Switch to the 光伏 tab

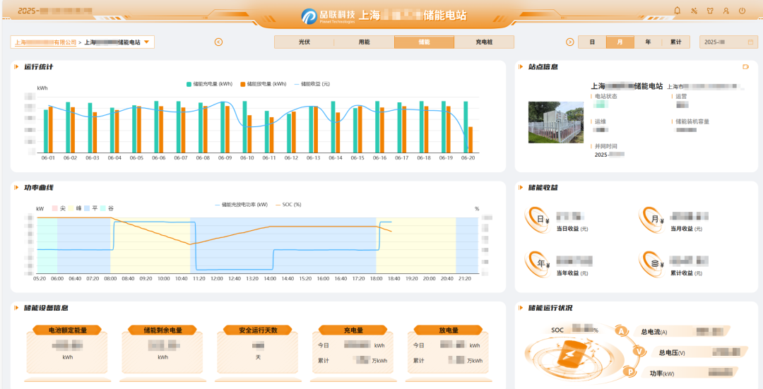[304, 42]
